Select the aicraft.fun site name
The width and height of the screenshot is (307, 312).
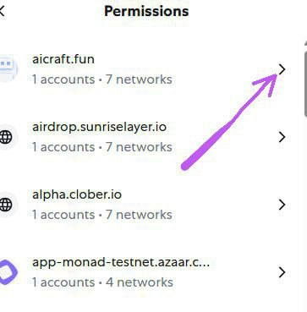click(63, 59)
